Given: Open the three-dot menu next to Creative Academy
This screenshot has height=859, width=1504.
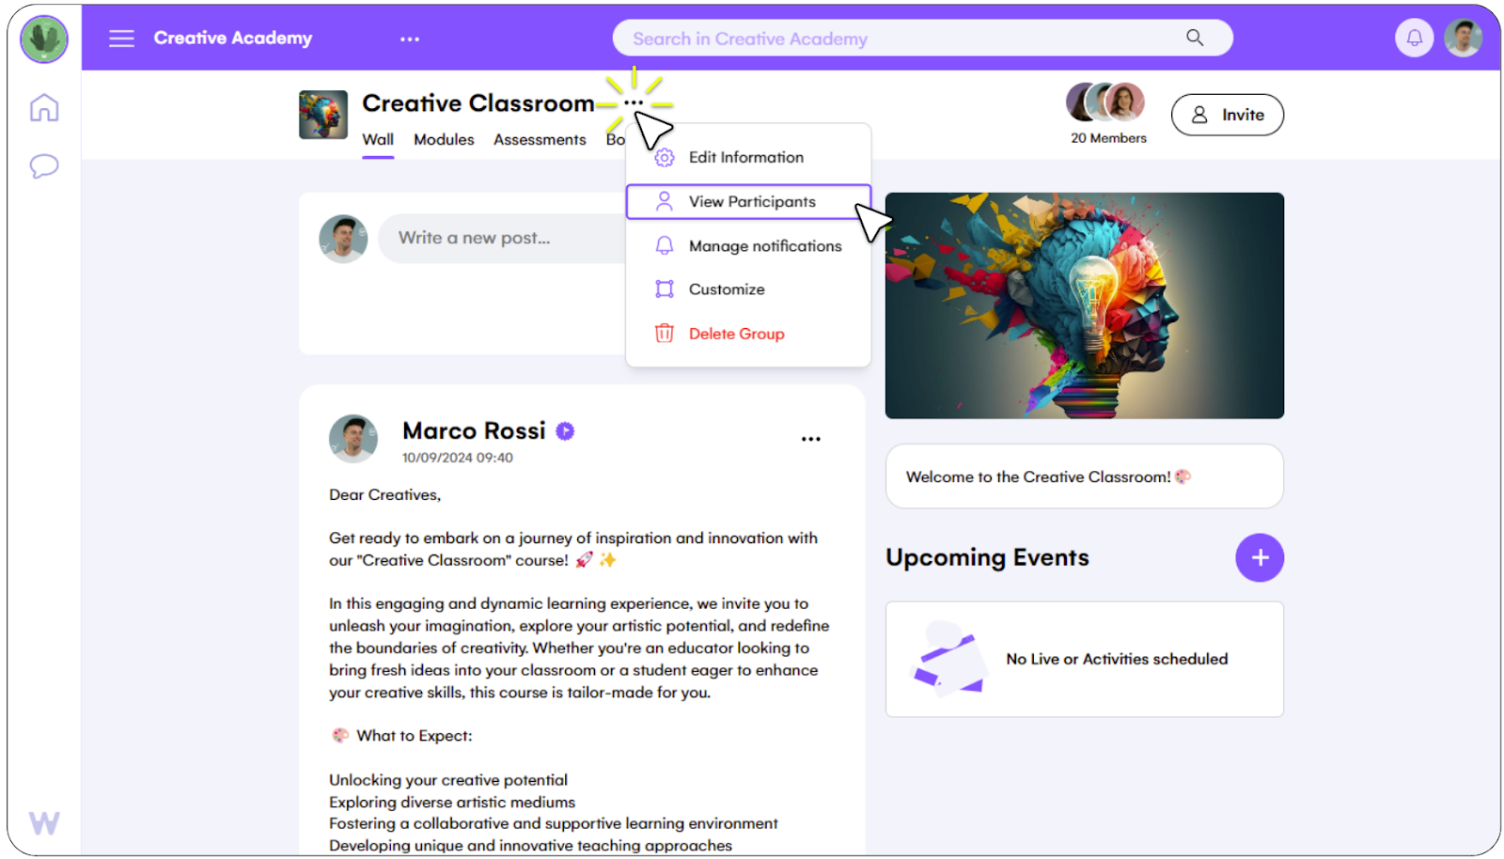Looking at the screenshot, I should pos(410,39).
